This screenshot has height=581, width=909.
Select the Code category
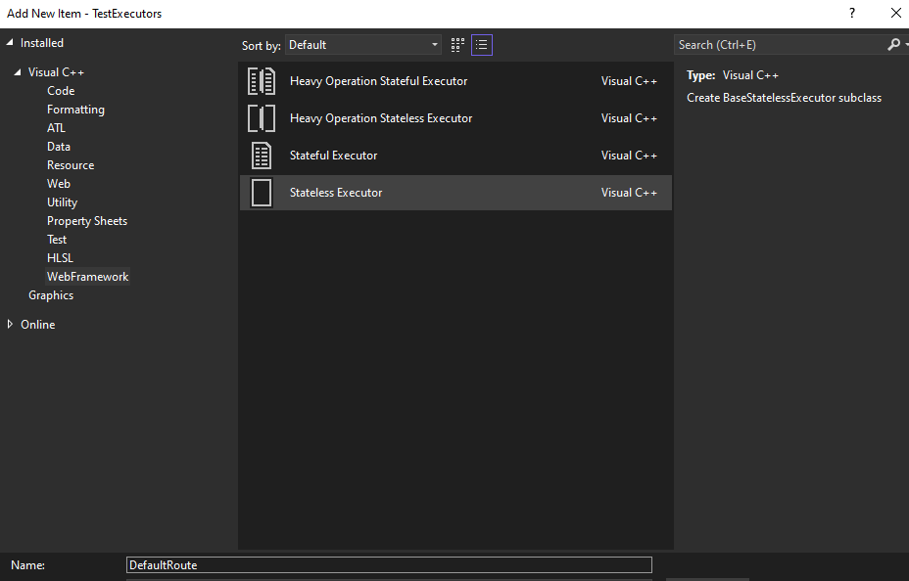click(61, 91)
